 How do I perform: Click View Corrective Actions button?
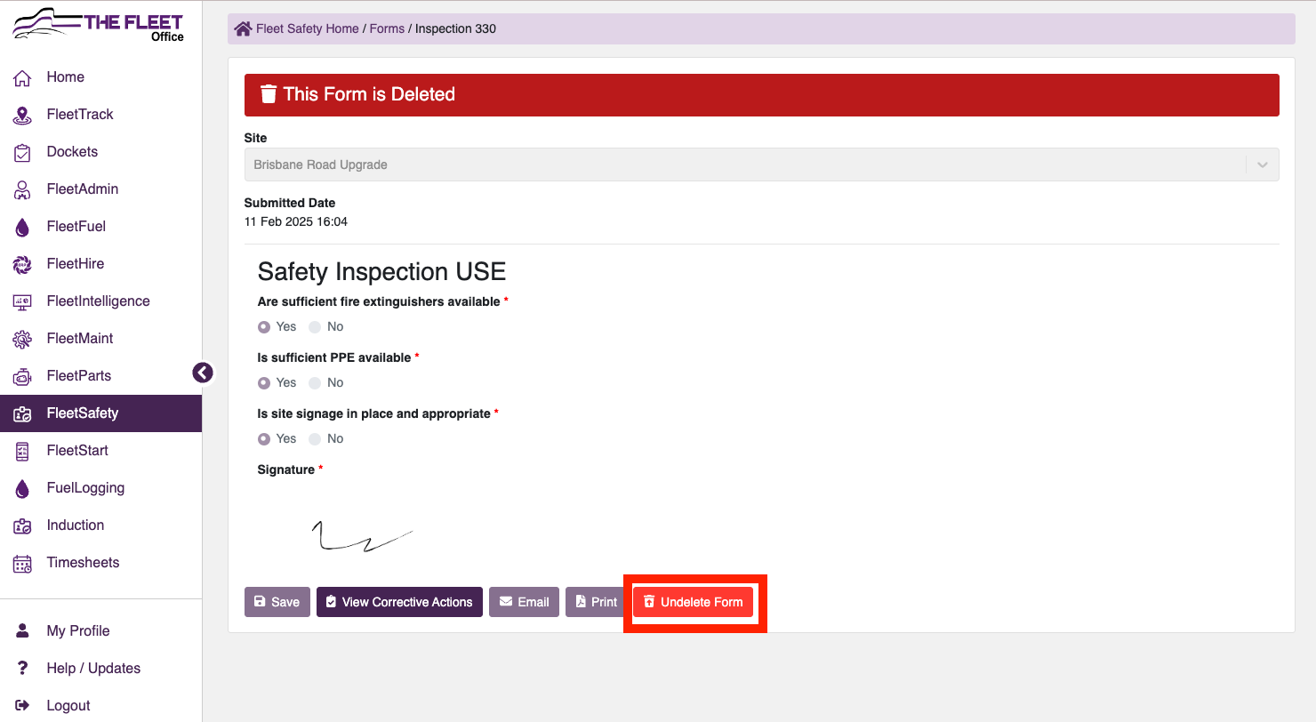[x=399, y=602]
